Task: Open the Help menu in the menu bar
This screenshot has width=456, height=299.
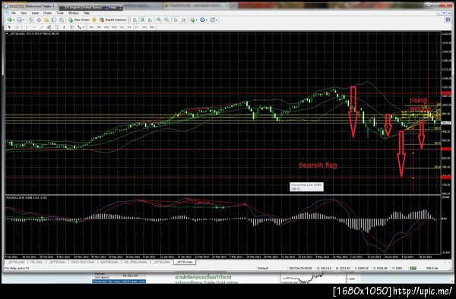Action: [87, 13]
